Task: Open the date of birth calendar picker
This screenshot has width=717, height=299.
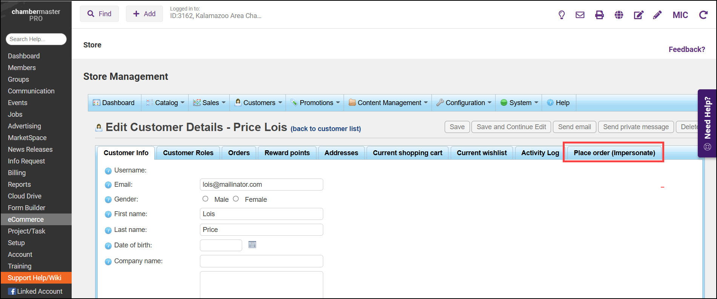Action: 252,245
